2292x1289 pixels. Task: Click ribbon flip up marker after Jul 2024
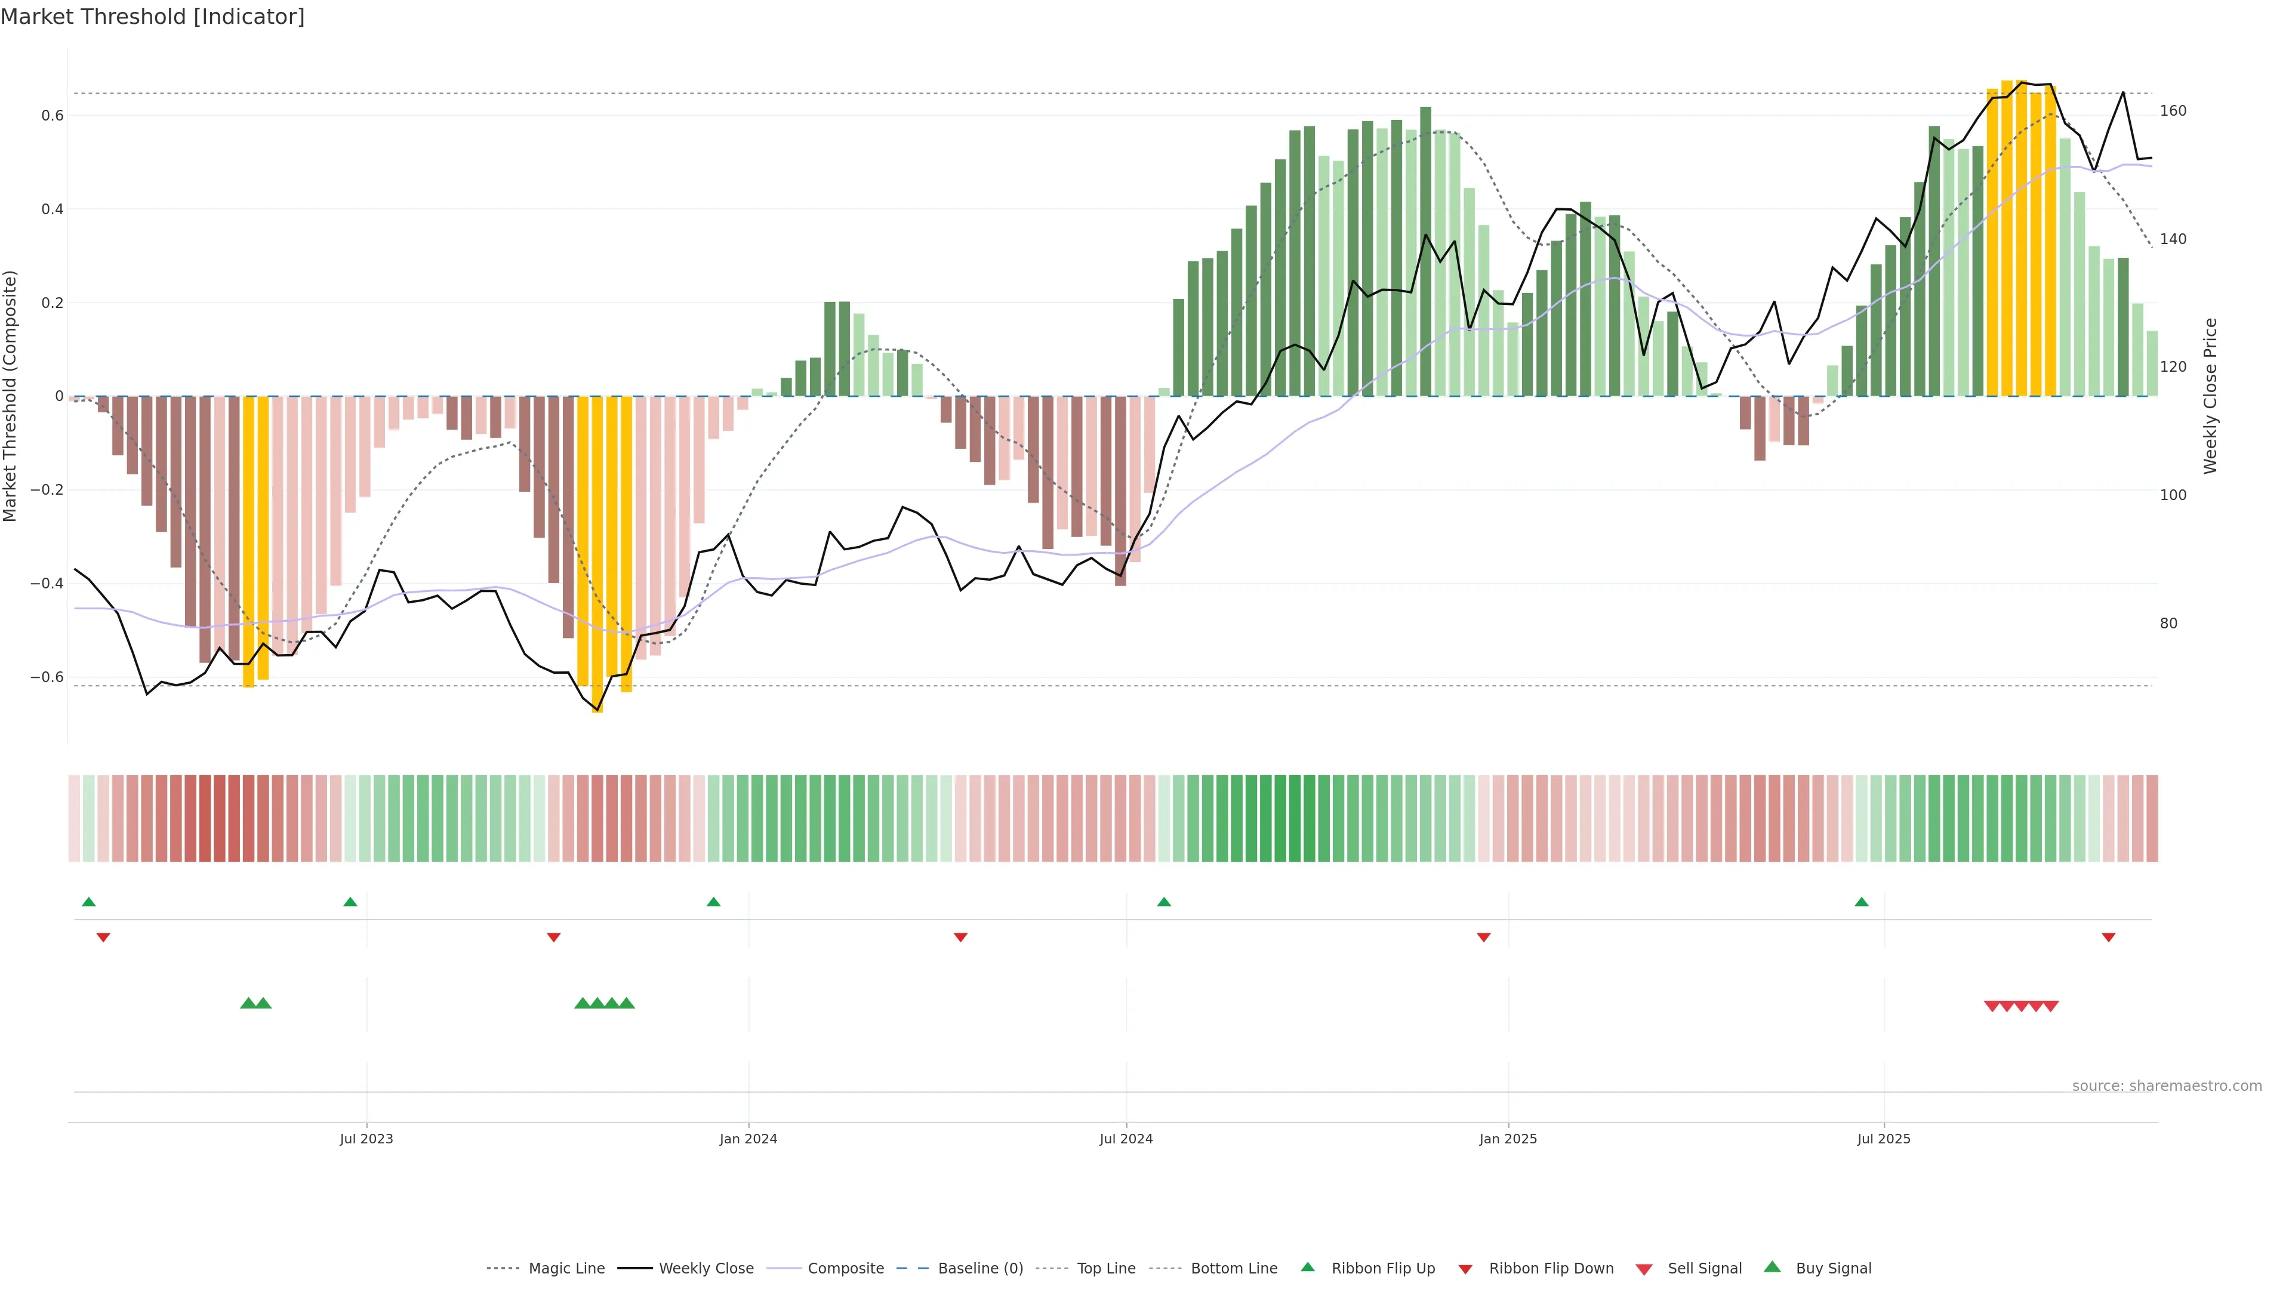(1164, 902)
